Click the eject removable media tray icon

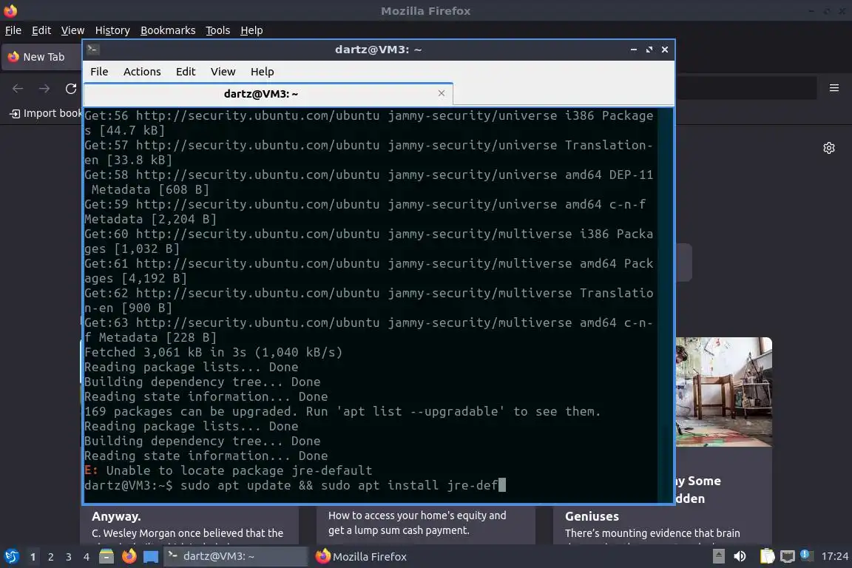(718, 557)
